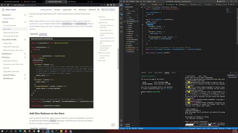Switch to the Problems panel tab
Viewport: 238px width, 133px height.
point(144,73)
